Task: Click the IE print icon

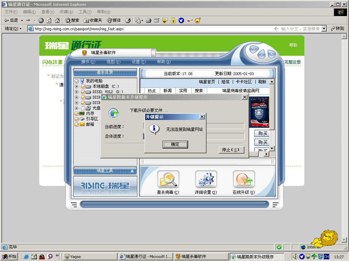Action: pos(149,20)
